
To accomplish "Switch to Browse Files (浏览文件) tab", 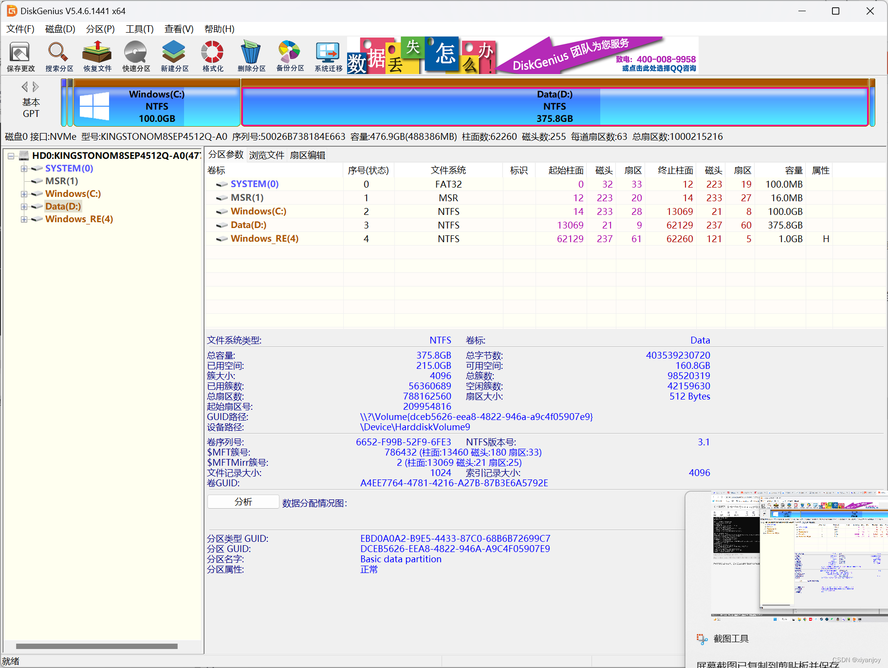I will tap(267, 155).
